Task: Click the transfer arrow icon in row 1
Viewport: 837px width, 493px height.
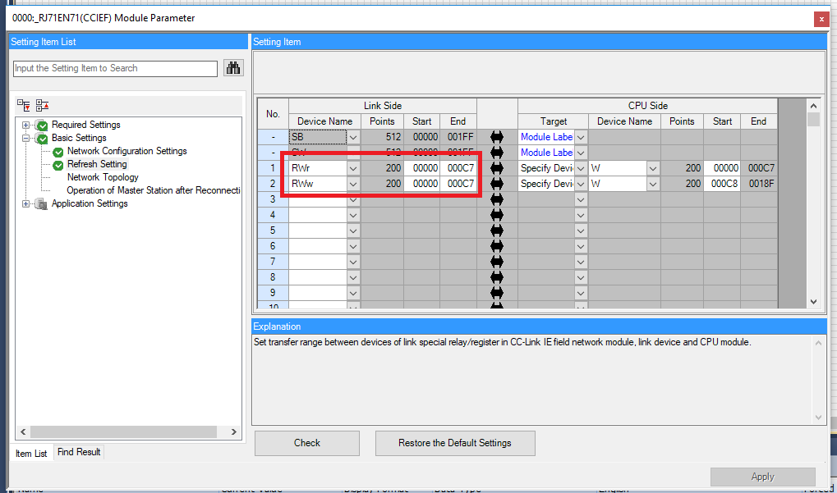Action: pyautogui.click(x=496, y=168)
